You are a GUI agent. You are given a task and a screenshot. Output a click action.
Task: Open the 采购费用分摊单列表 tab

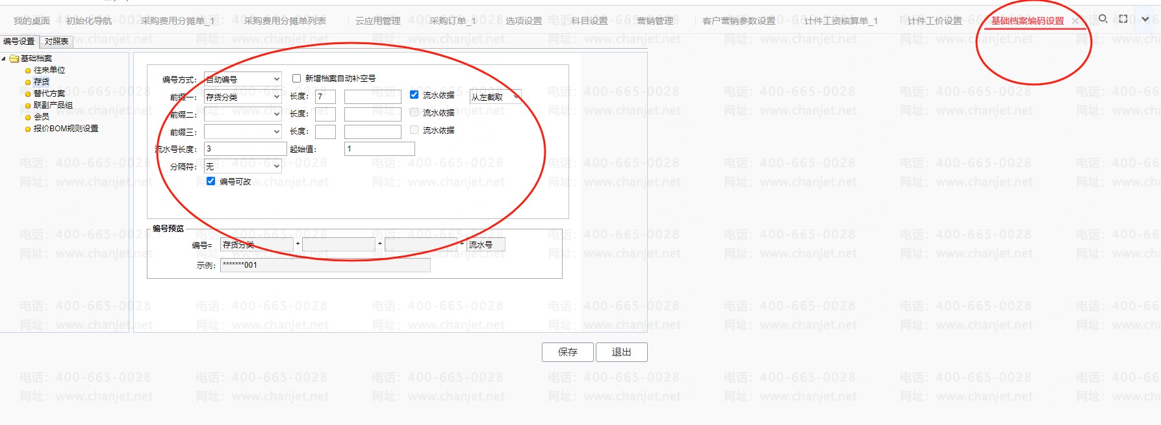(285, 21)
